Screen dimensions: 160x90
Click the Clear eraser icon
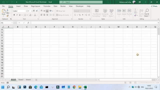coord(135,15)
